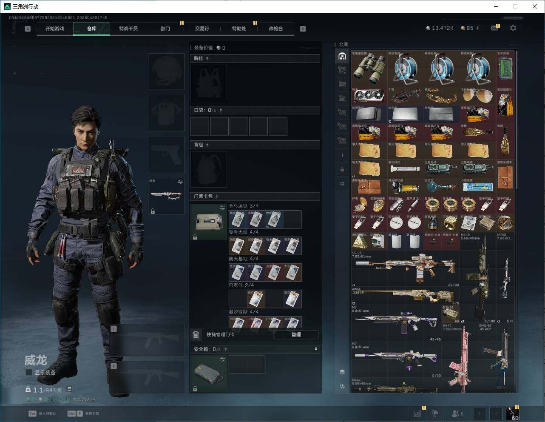Click the help icon next to 门禁卡包
Screen dimensions: 545x422
coord(217,197)
